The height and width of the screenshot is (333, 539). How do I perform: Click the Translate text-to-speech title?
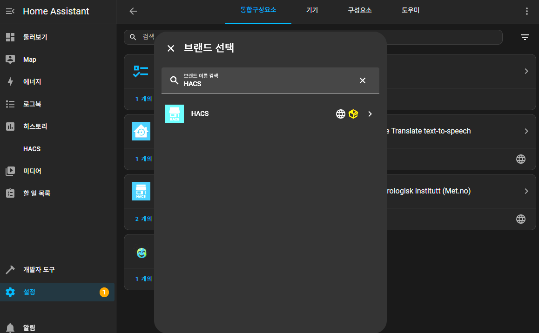(428, 131)
